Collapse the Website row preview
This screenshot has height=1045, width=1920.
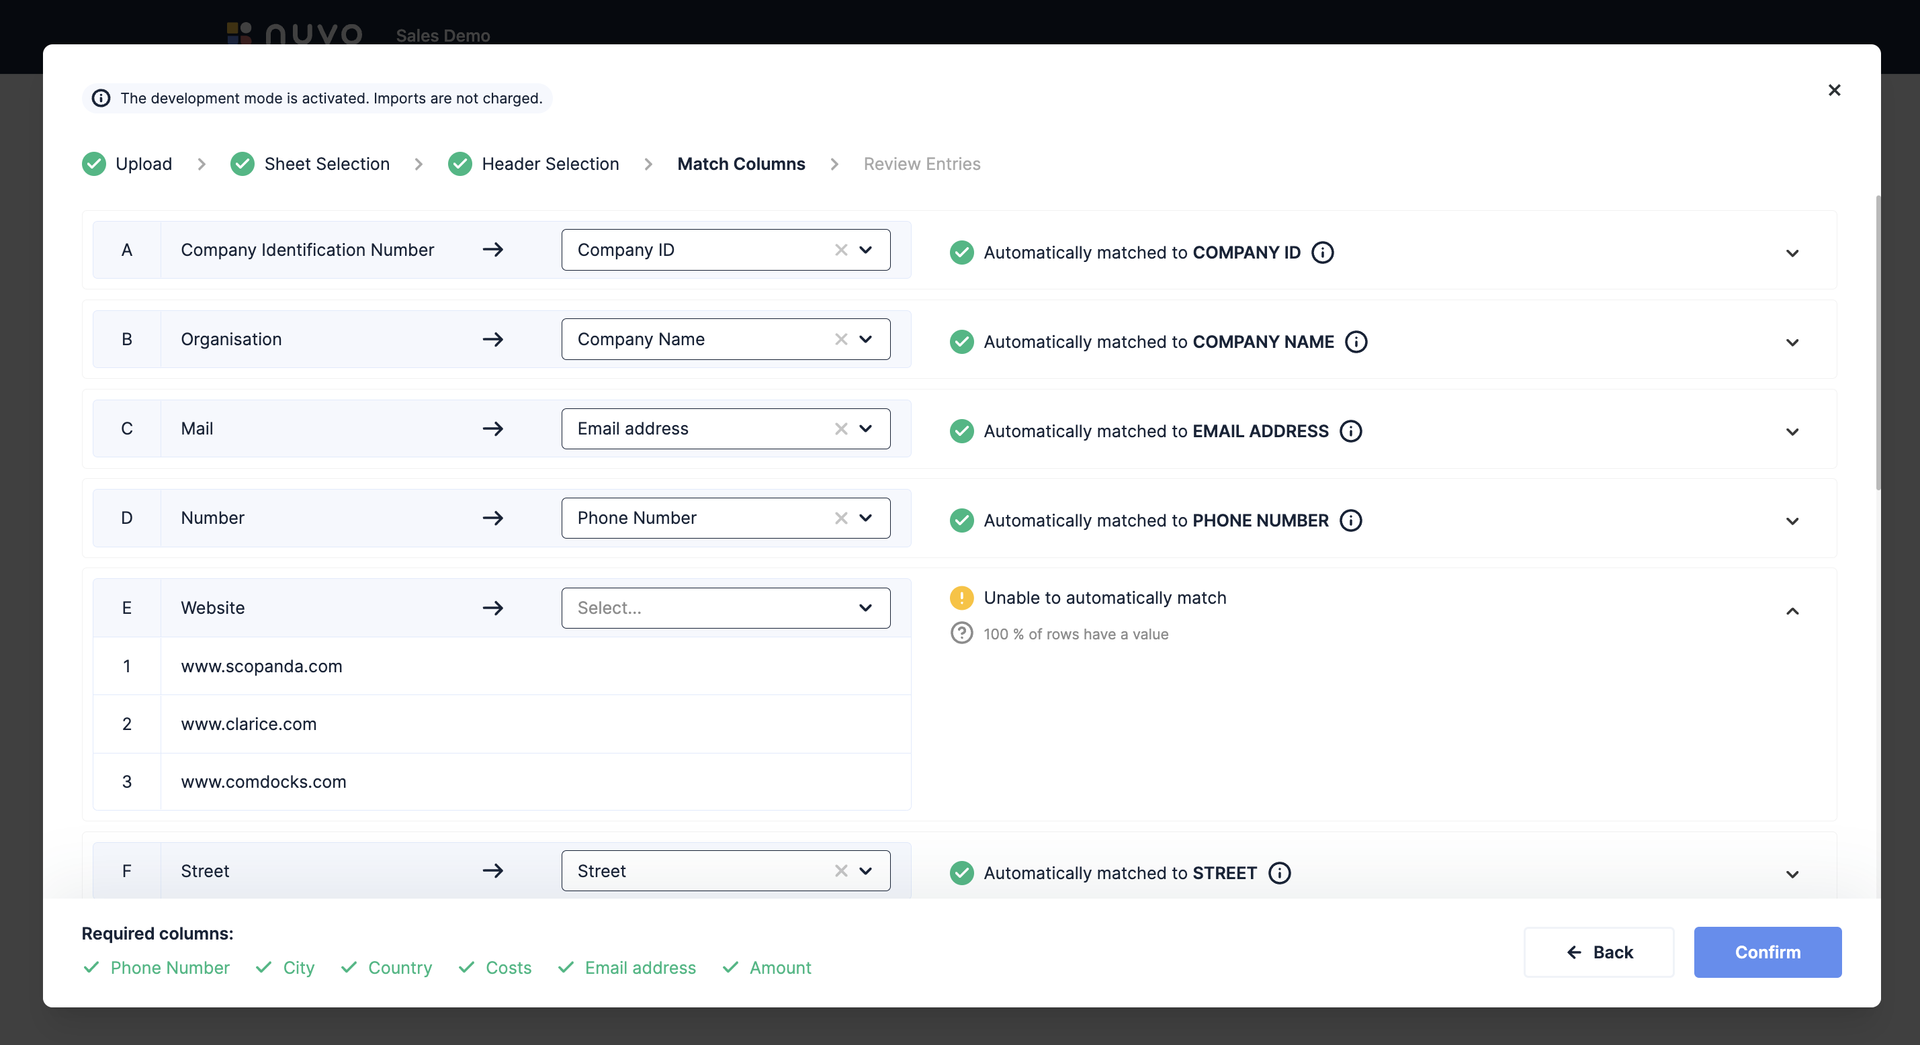pyautogui.click(x=1792, y=611)
